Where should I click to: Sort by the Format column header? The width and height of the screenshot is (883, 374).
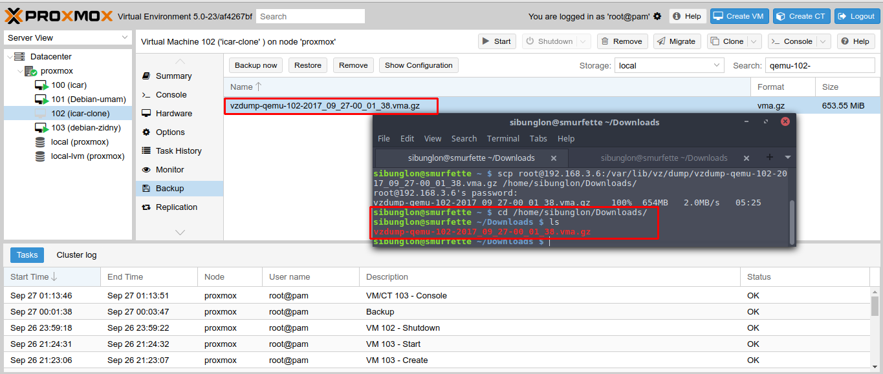pos(783,87)
